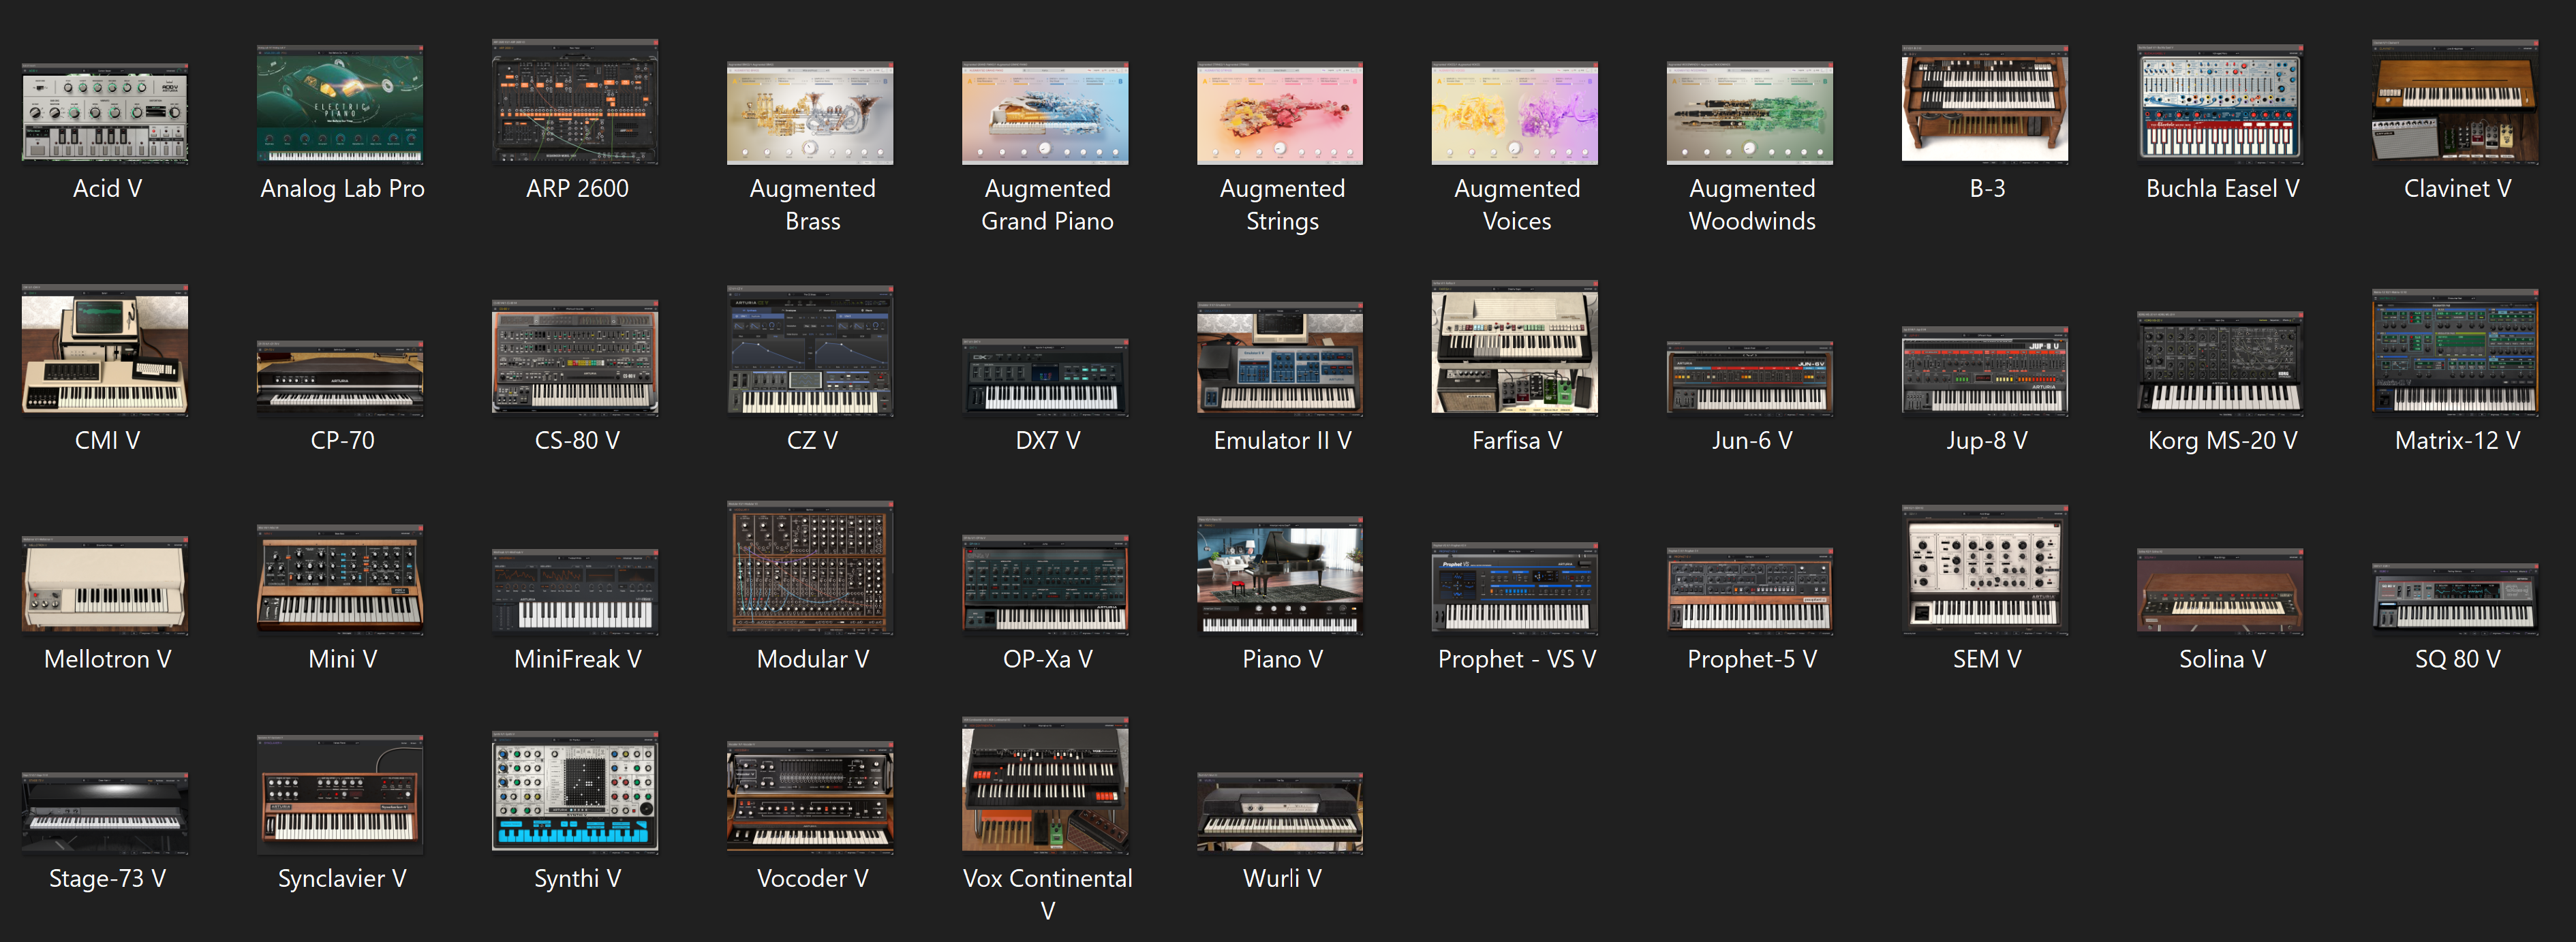Click the Vox Continental V thumbnail
Image resolution: width=2576 pixels, height=942 pixels.
click(x=1045, y=786)
